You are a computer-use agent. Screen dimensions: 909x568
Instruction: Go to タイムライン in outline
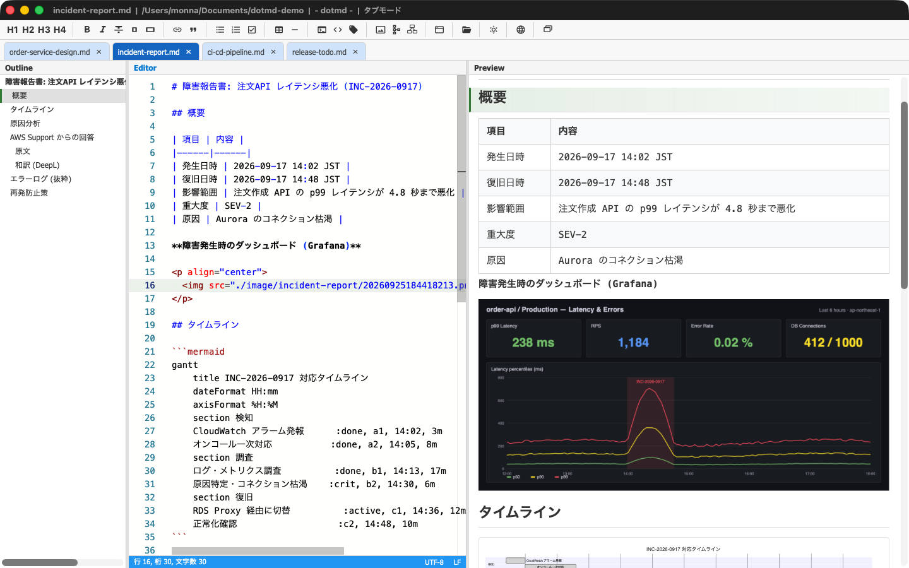click(32, 109)
